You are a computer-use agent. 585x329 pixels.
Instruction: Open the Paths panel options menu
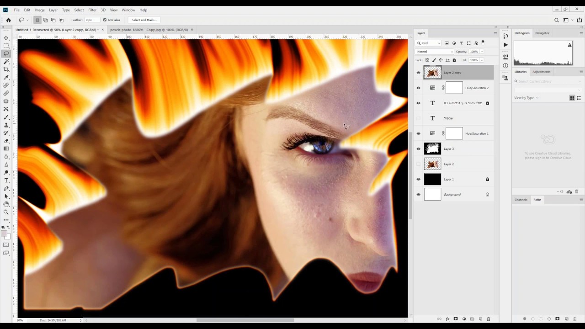click(x=581, y=200)
